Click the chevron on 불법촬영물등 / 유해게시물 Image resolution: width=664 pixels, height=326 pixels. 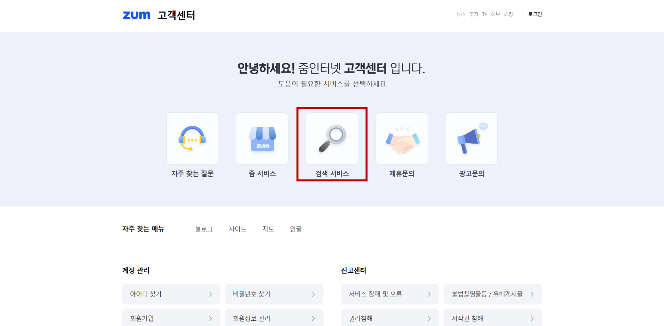(532, 294)
